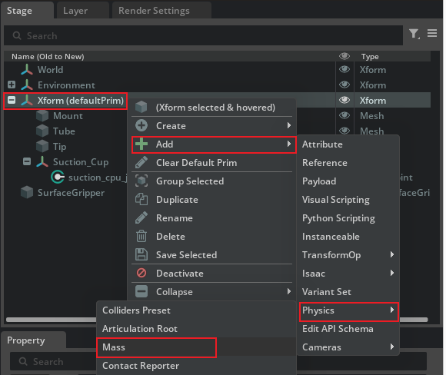This screenshot has height=375, width=446.
Task: Open the Create submenu arrow
Action: click(x=288, y=125)
